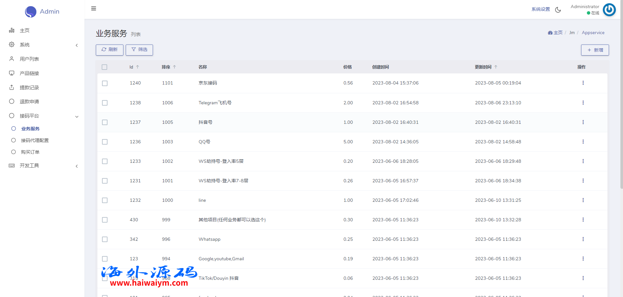Open 用户列表 in the sidebar
The image size is (623, 297).
29,59
